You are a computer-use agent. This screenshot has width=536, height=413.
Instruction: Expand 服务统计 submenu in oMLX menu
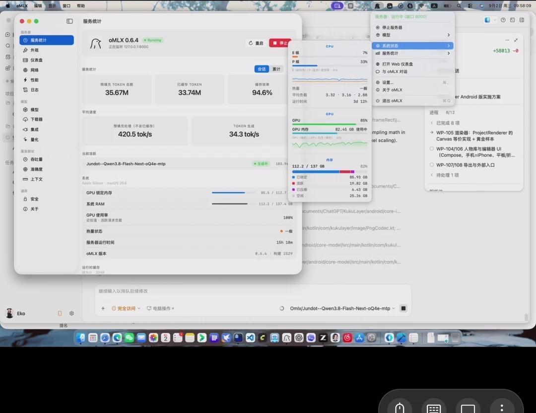[412, 53]
